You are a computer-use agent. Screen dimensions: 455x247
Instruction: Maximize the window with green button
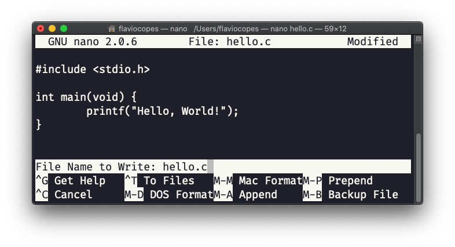point(64,28)
